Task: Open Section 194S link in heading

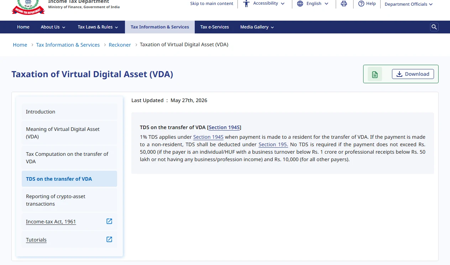Action: [x=224, y=127]
